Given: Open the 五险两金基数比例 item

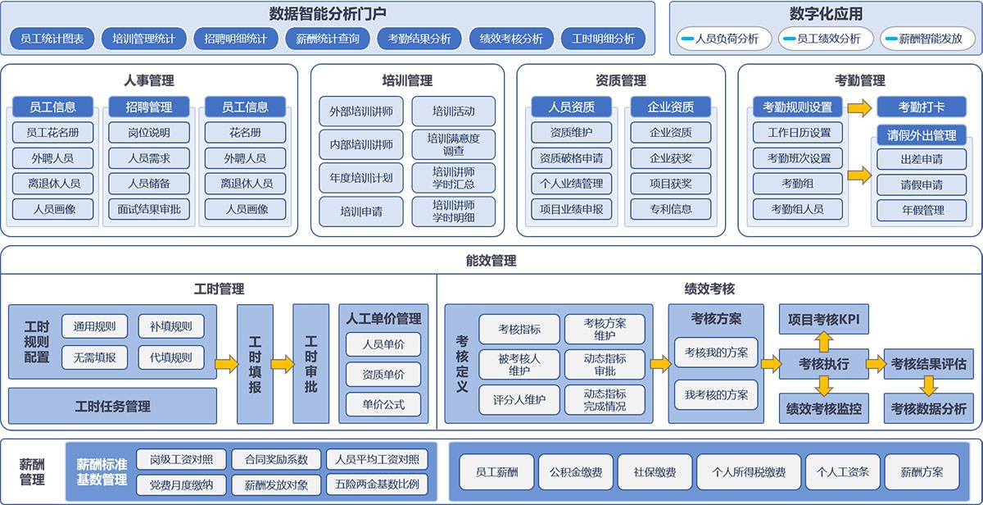Looking at the screenshot, I should pyautogui.click(x=376, y=485).
